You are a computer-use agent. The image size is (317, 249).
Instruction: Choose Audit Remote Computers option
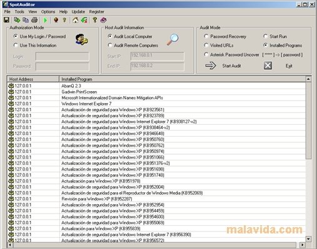coord(110,45)
